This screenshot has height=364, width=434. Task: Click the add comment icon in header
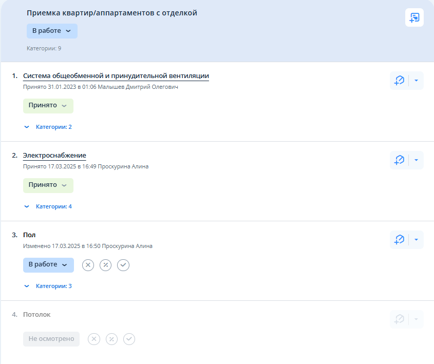pyautogui.click(x=414, y=17)
